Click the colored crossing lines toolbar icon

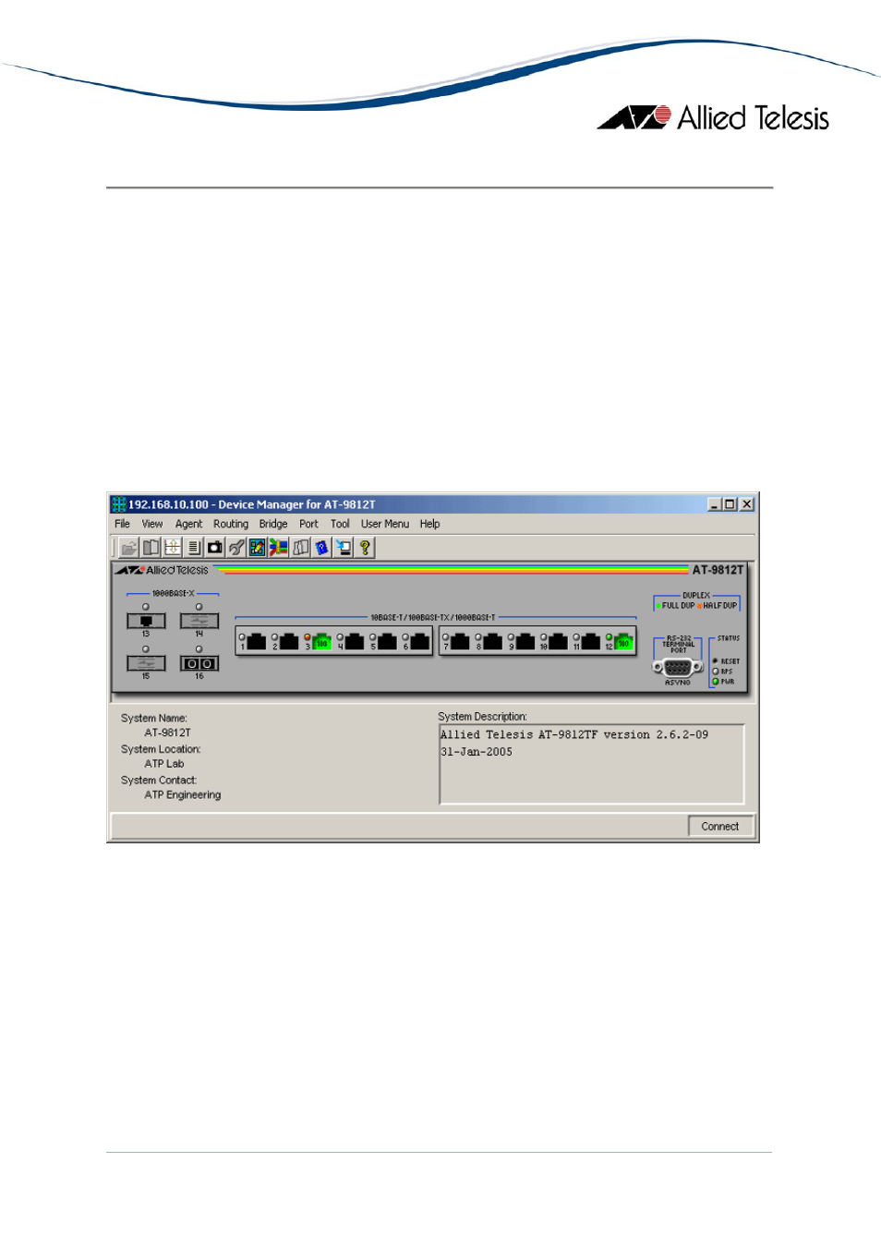point(278,548)
